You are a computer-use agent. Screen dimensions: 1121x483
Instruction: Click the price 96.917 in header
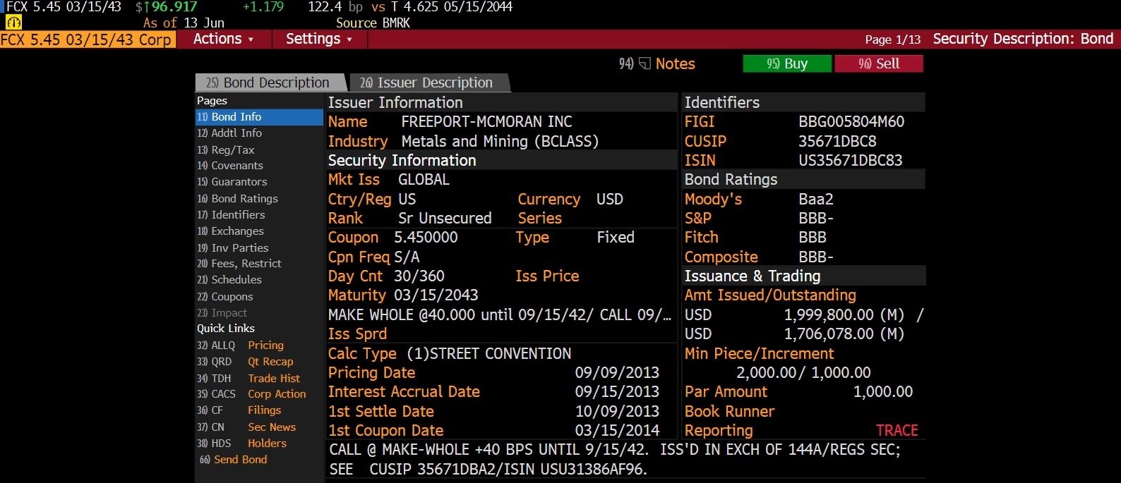click(x=174, y=7)
